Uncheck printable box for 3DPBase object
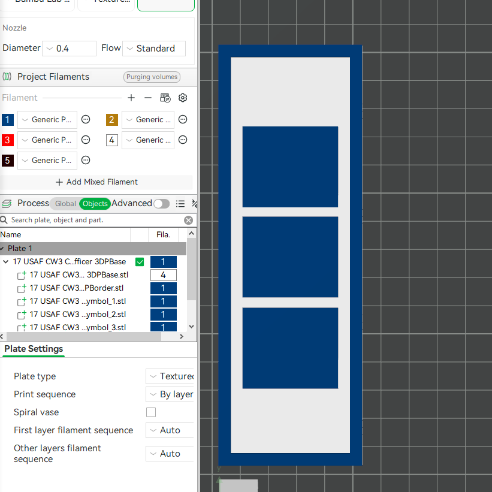Screen dimensions: 492x492 pos(140,262)
